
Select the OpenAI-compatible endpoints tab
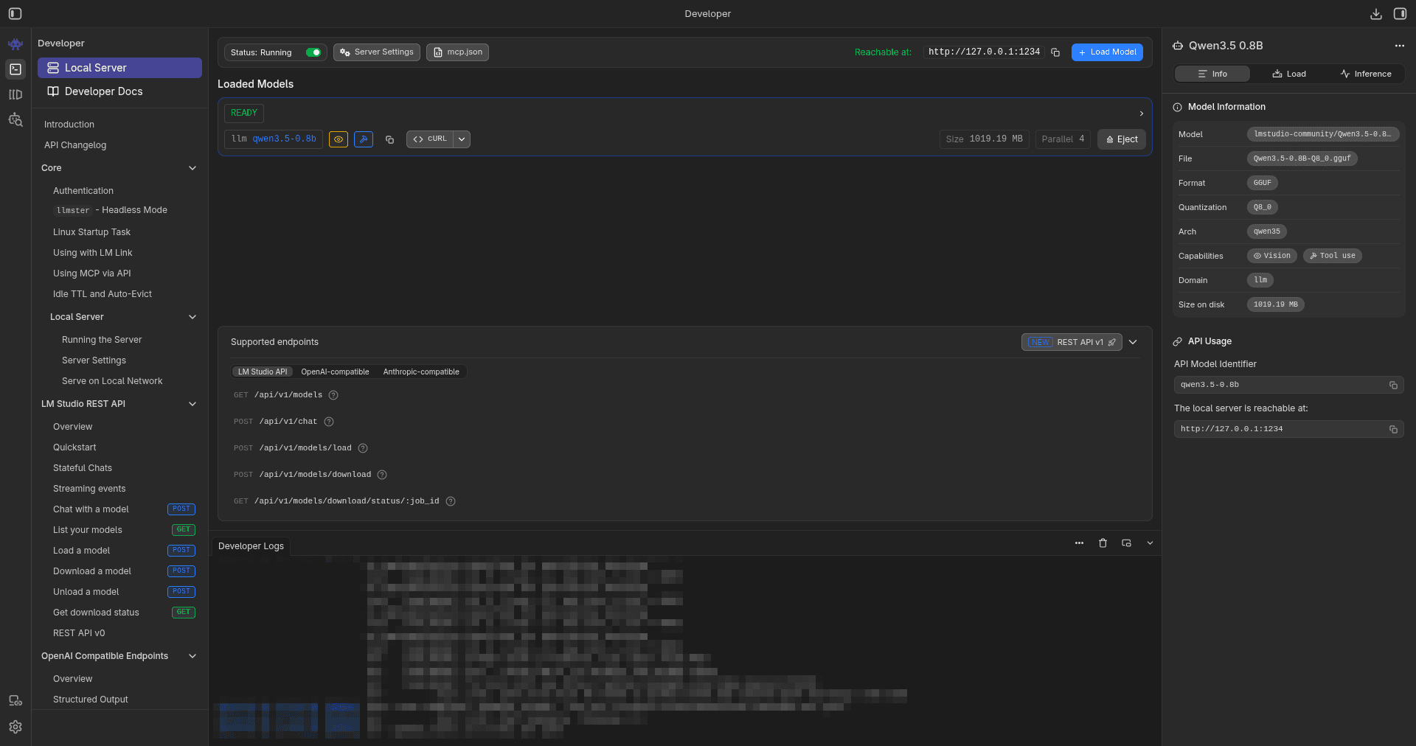(335, 372)
